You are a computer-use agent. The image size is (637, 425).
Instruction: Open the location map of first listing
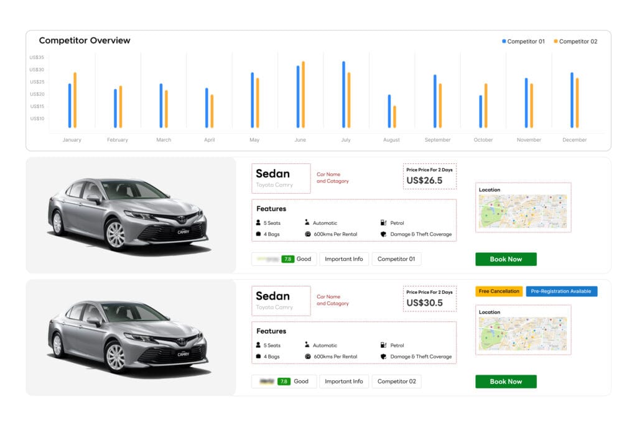523,211
